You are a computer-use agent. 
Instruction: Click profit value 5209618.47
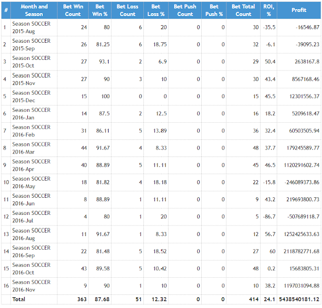click(x=305, y=114)
